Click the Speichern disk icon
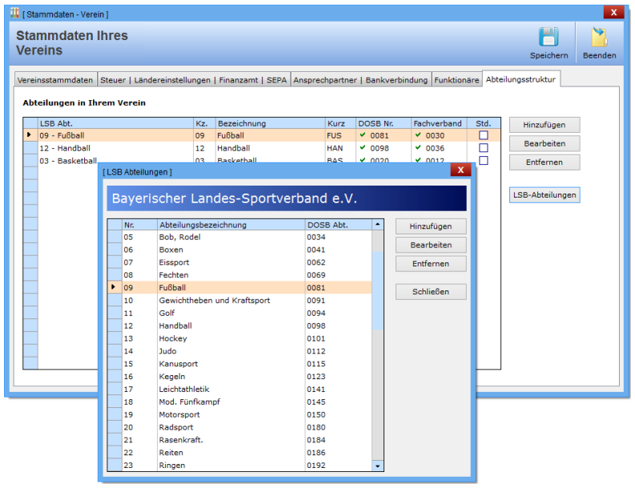The height and width of the screenshot is (488, 635). [x=549, y=38]
